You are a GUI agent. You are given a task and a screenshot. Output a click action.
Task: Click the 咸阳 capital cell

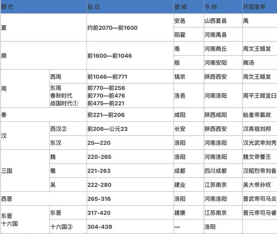tap(189, 115)
